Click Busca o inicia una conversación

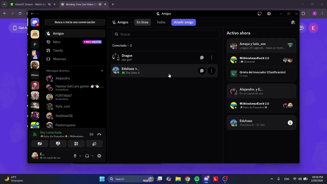tap(75, 22)
